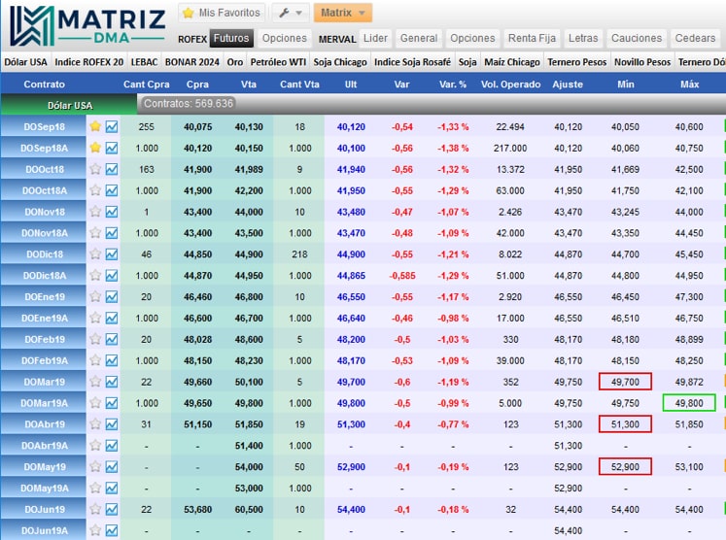Open chart icon for DOEne19 contract
The width and height of the screenshot is (726, 540).
coord(112,296)
